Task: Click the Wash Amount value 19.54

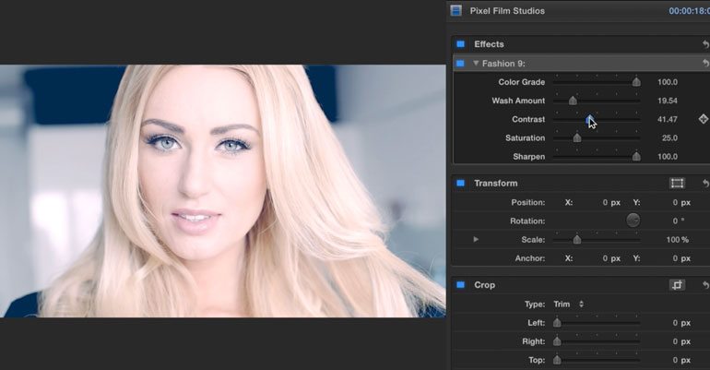Action: tap(668, 101)
